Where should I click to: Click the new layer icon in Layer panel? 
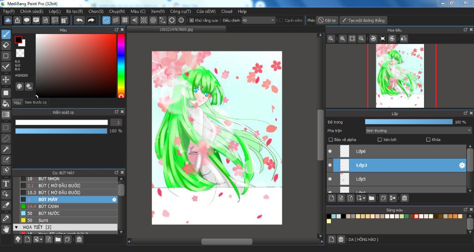(x=331, y=198)
